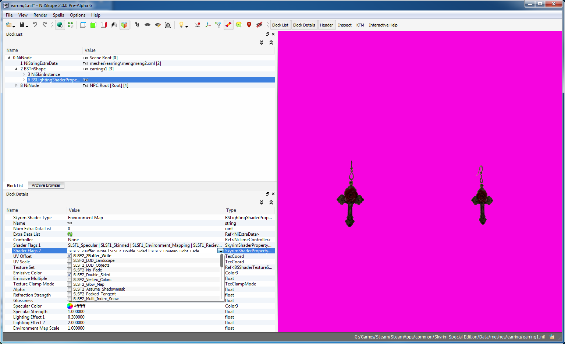Screen dimensions: 565x344
Task: Uncheck SLSF2_Double_Sided flag
Action: click(70, 275)
